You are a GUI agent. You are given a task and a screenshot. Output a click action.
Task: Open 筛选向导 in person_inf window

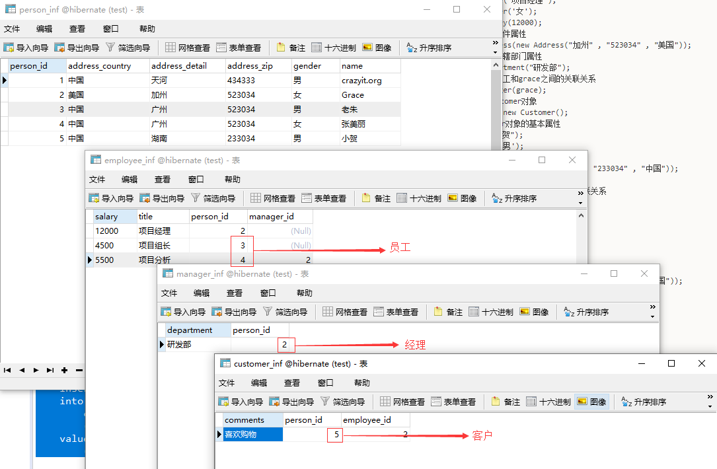click(x=128, y=48)
